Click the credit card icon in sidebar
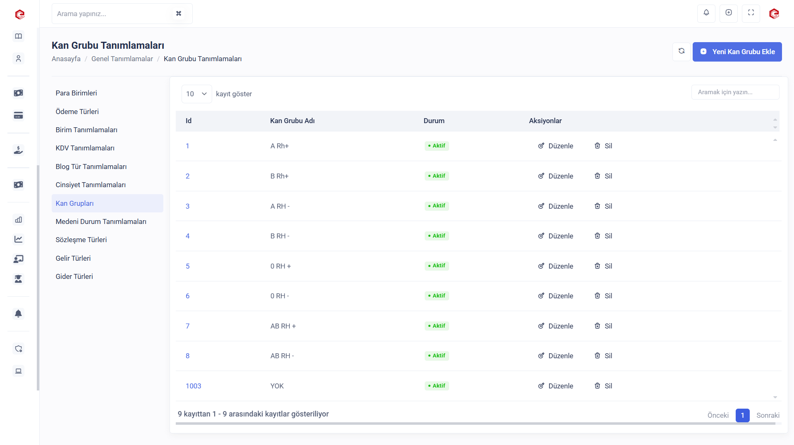Image resolution: width=794 pixels, height=445 pixels. pyautogui.click(x=19, y=115)
